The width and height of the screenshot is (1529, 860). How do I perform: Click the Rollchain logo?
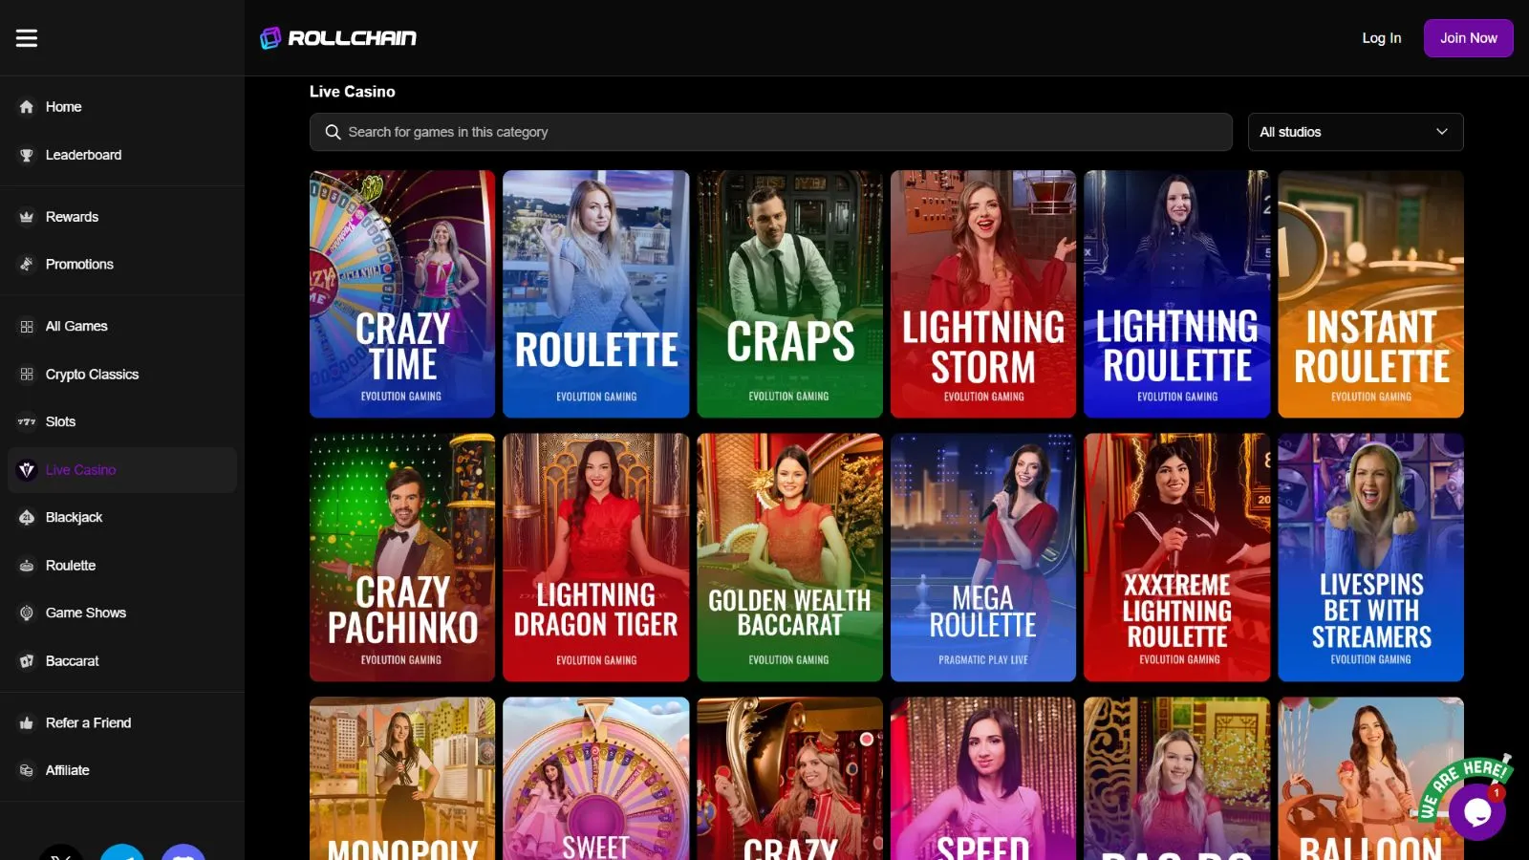[338, 38]
